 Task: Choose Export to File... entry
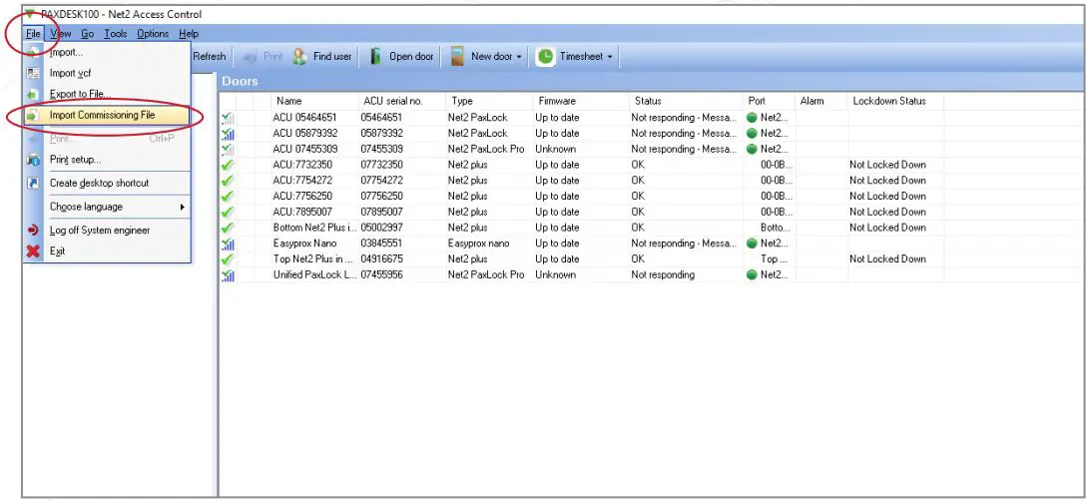click(x=107, y=94)
